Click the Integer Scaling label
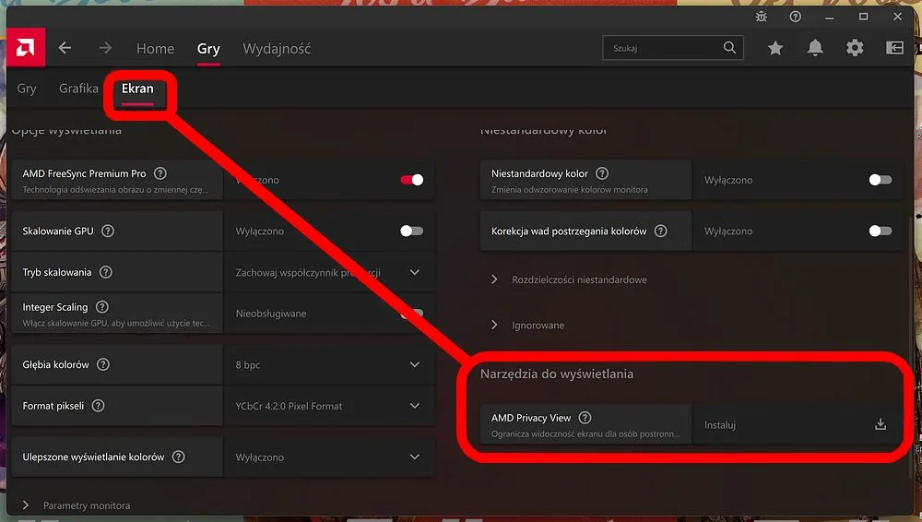 point(55,306)
